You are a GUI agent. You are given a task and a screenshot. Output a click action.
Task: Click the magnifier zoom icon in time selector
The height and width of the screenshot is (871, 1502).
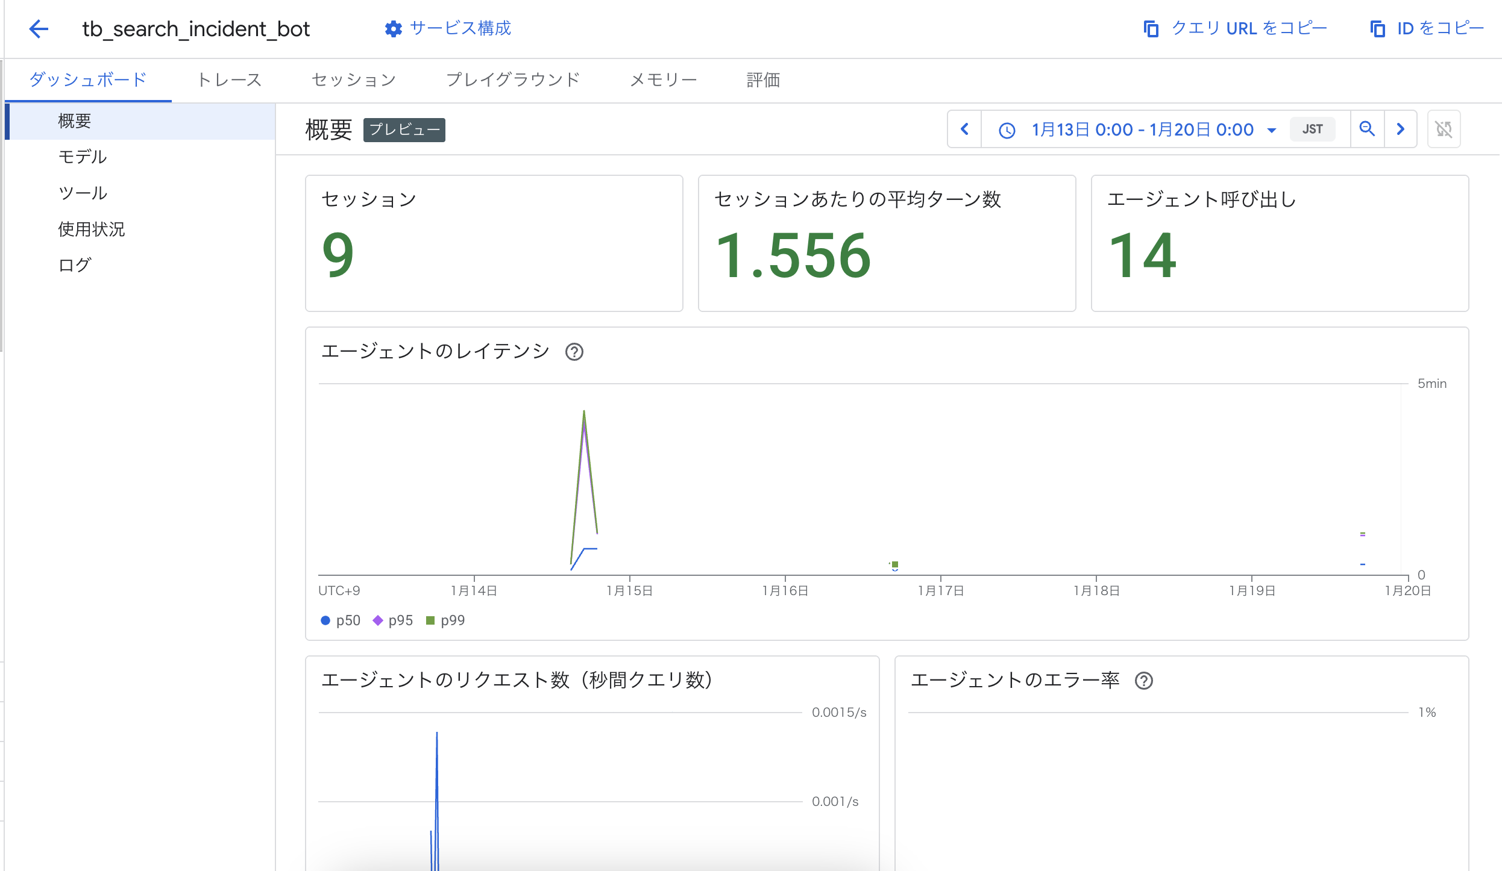click(1367, 129)
